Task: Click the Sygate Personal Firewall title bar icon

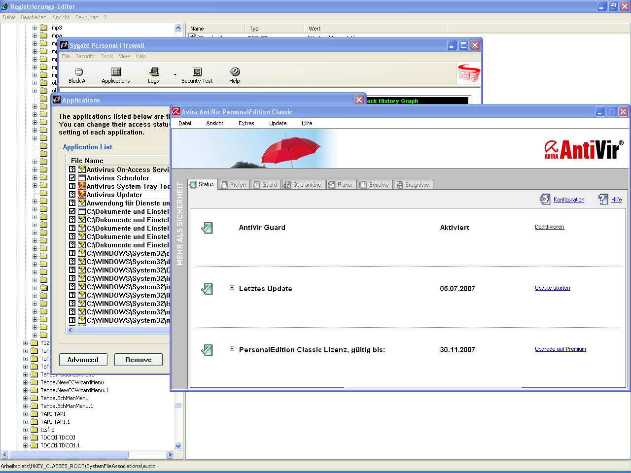Action: [x=64, y=45]
